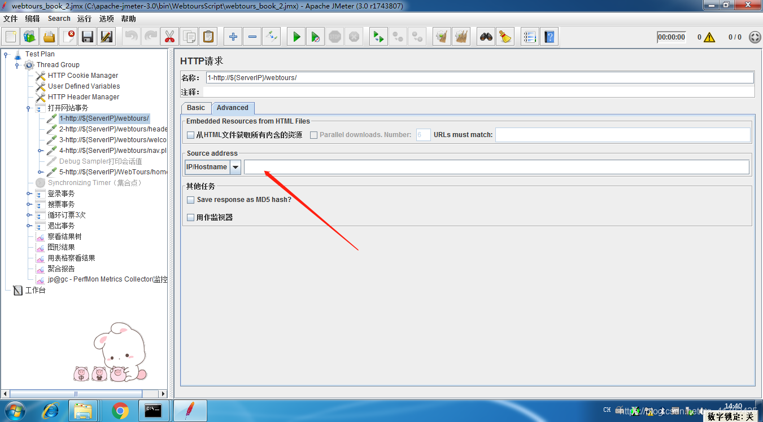Click the Clear All double-broom icon
The image size is (763, 422).
click(461, 37)
